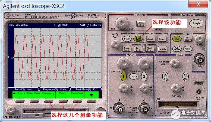Click the INTENSITY knob
The height and width of the screenshot is (122, 211).
point(10,110)
